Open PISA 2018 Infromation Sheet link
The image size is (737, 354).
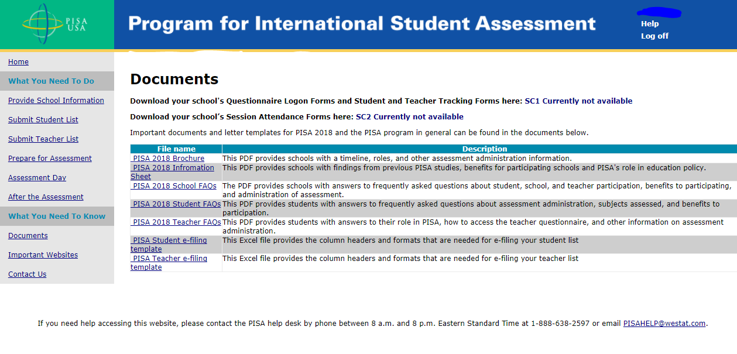(x=172, y=172)
